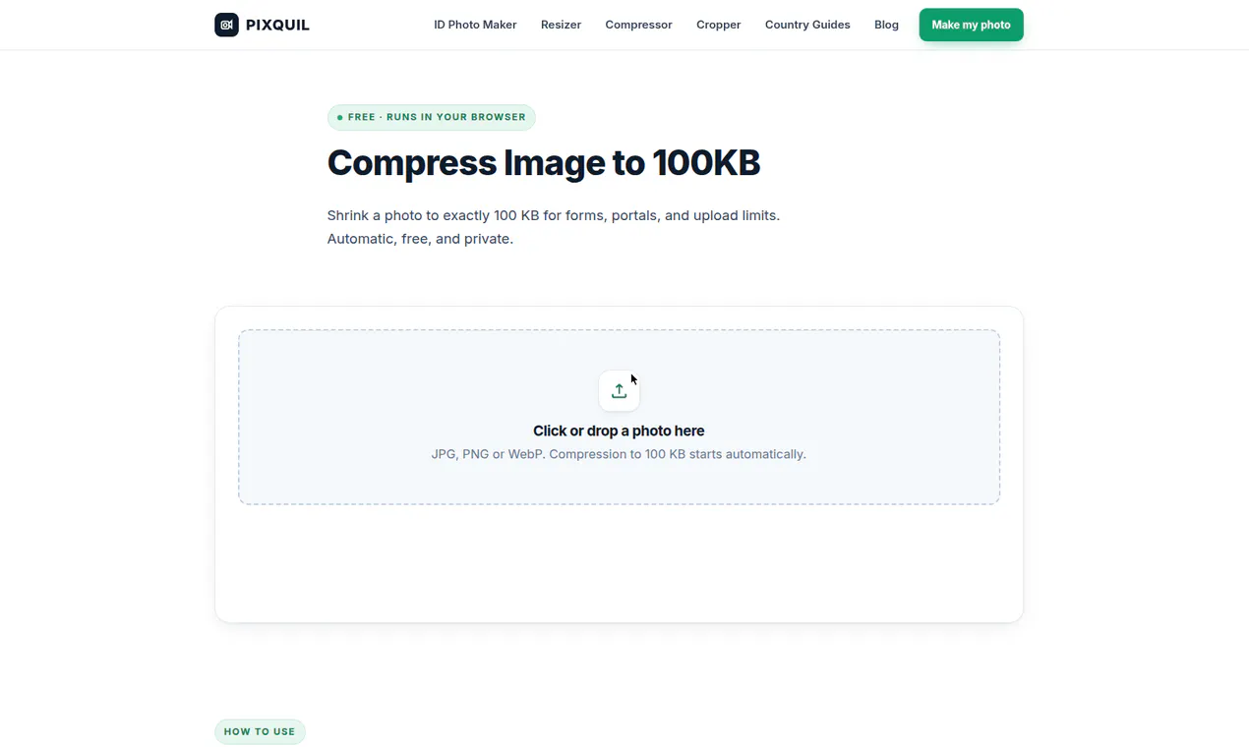Screen dimensions: 1249x747
Task: Click the "Compress Image to 100KB" heading
Action: pos(544,162)
